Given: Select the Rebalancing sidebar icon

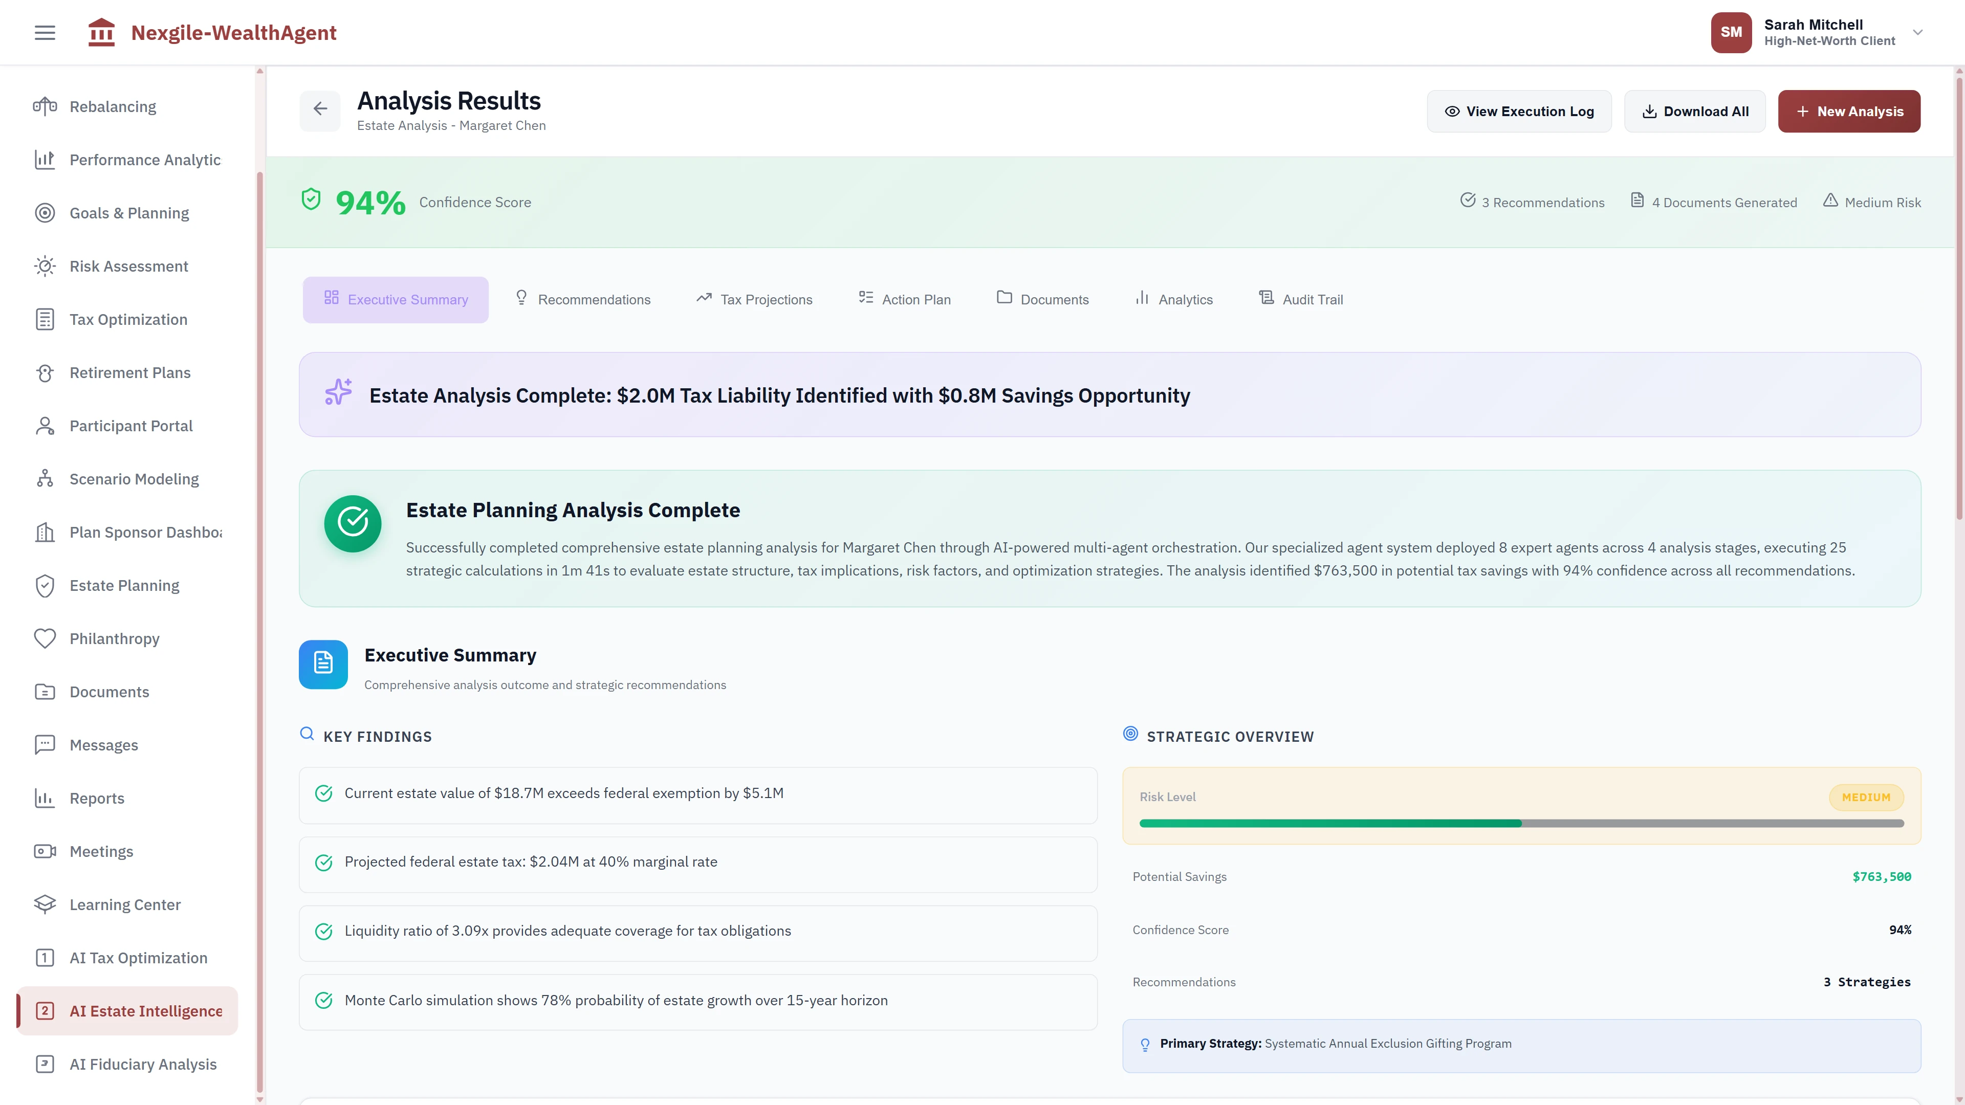Looking at the screenshot, I should [45, 106].
